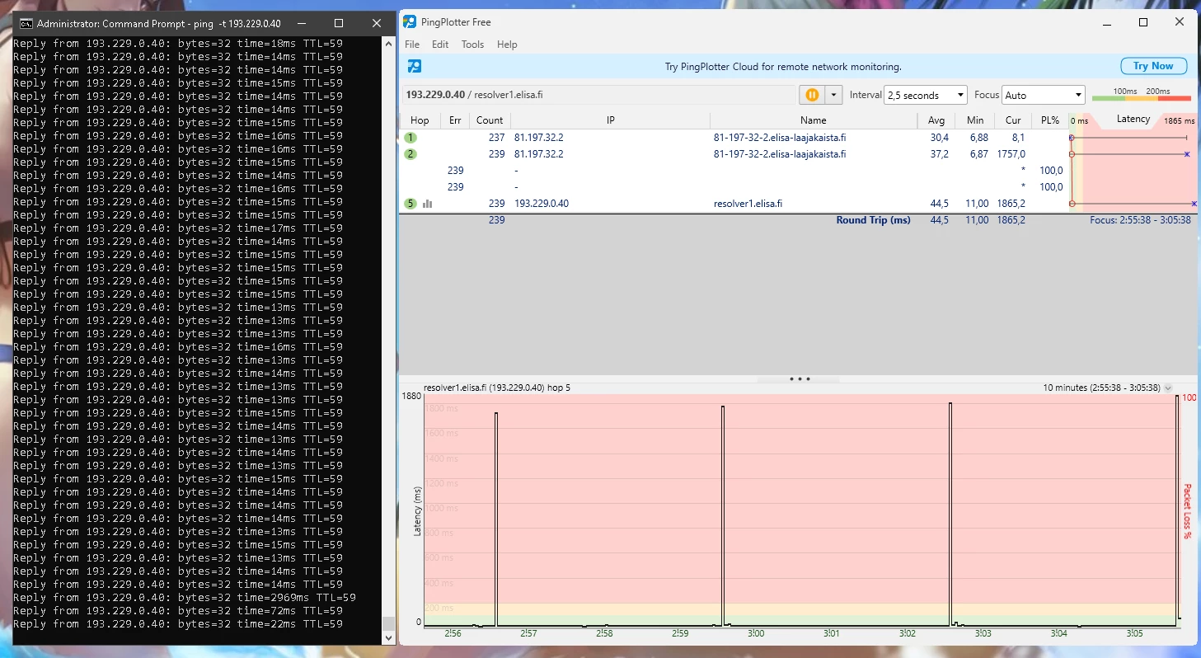Open the Tools menu in PingPlotter
Image resolution: width=1201 pixels, height=658 pixels.
(472, 45)
